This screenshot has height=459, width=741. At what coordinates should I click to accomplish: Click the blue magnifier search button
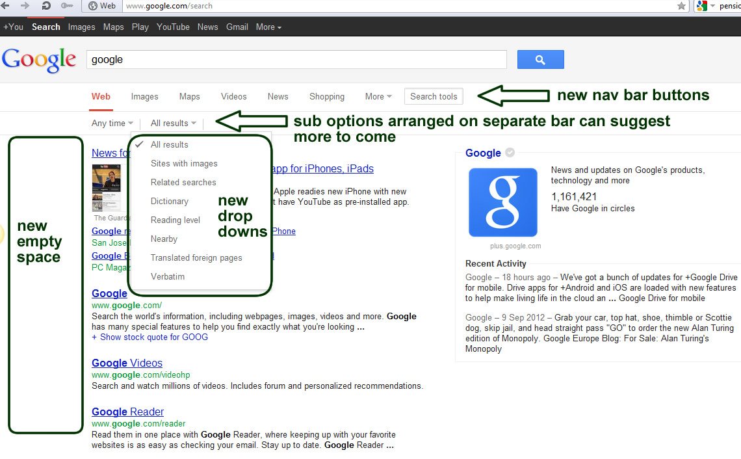coord(540,60)
